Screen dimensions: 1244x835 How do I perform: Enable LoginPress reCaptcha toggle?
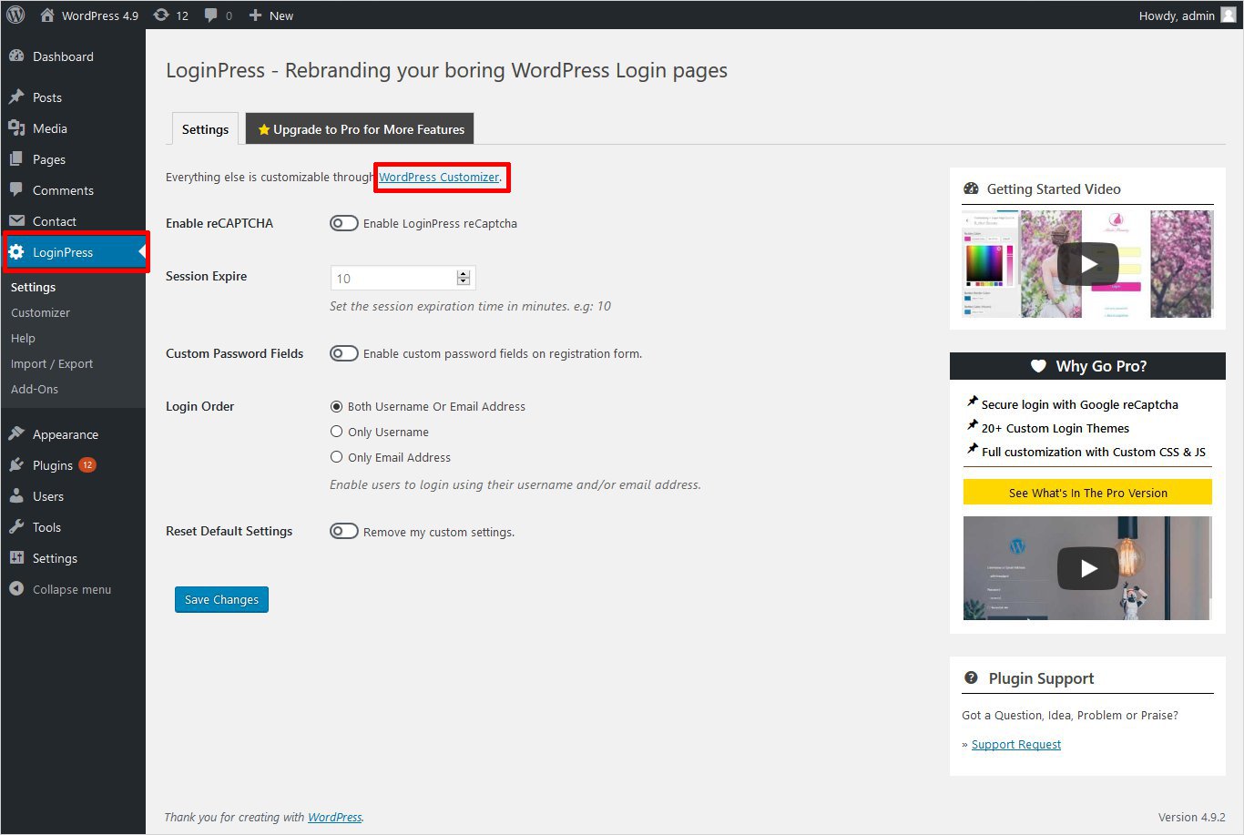[343, 224]
